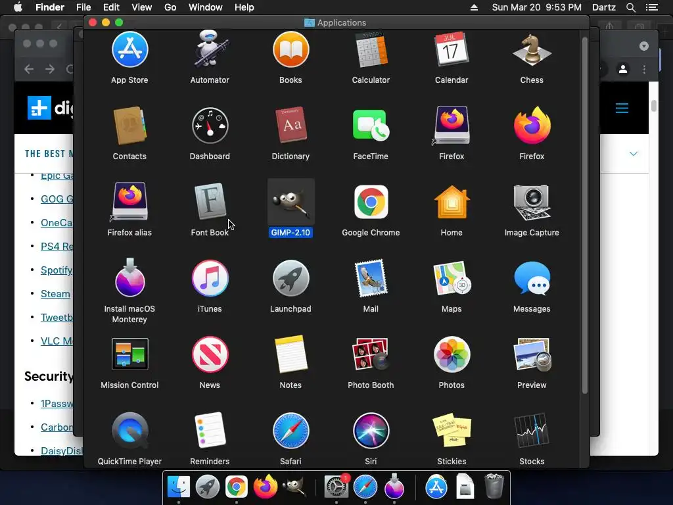Select the News app icon
The width and height of the screenshot is (673, 505).
click(x=210, y=354)
